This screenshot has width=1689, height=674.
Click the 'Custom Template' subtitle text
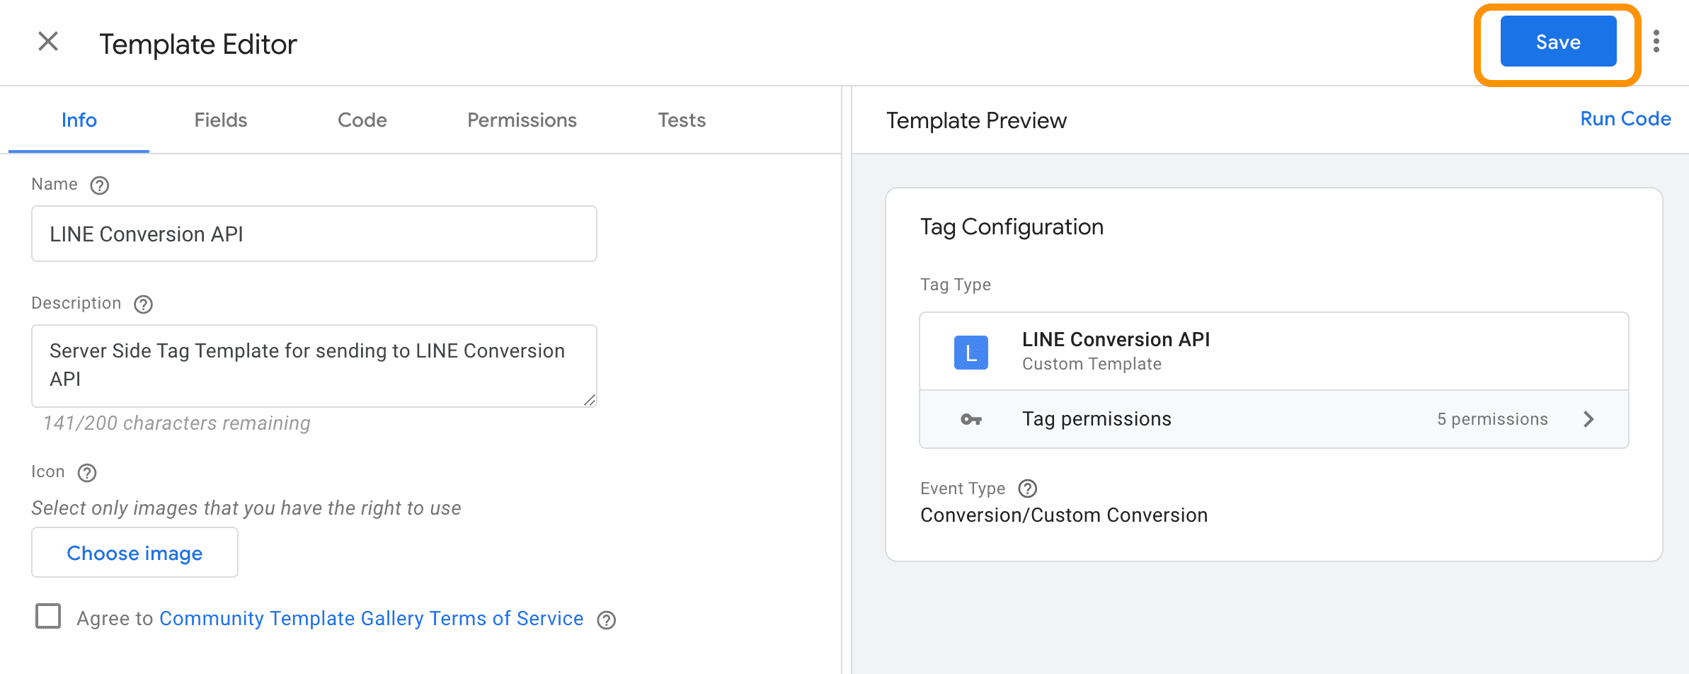tap(1092, 364)
